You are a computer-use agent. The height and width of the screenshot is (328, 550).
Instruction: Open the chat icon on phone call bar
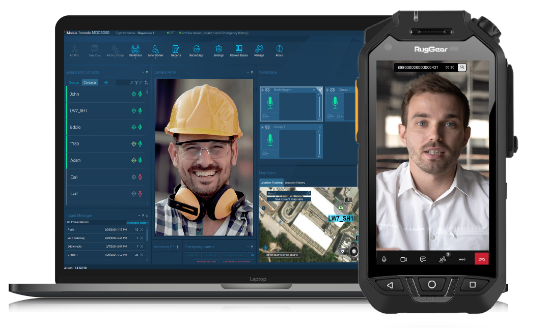[423, 259]
